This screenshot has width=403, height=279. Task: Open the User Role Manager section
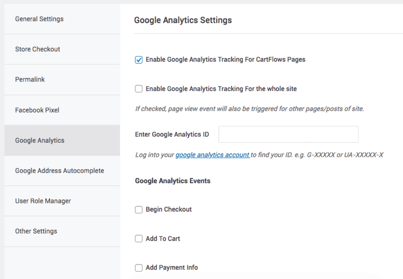pyautogui.click(x=43, y=201)
